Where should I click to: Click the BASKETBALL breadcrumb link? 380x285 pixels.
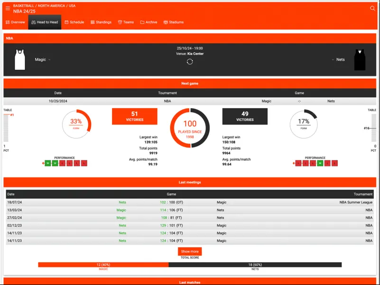[x=24, y=6]
